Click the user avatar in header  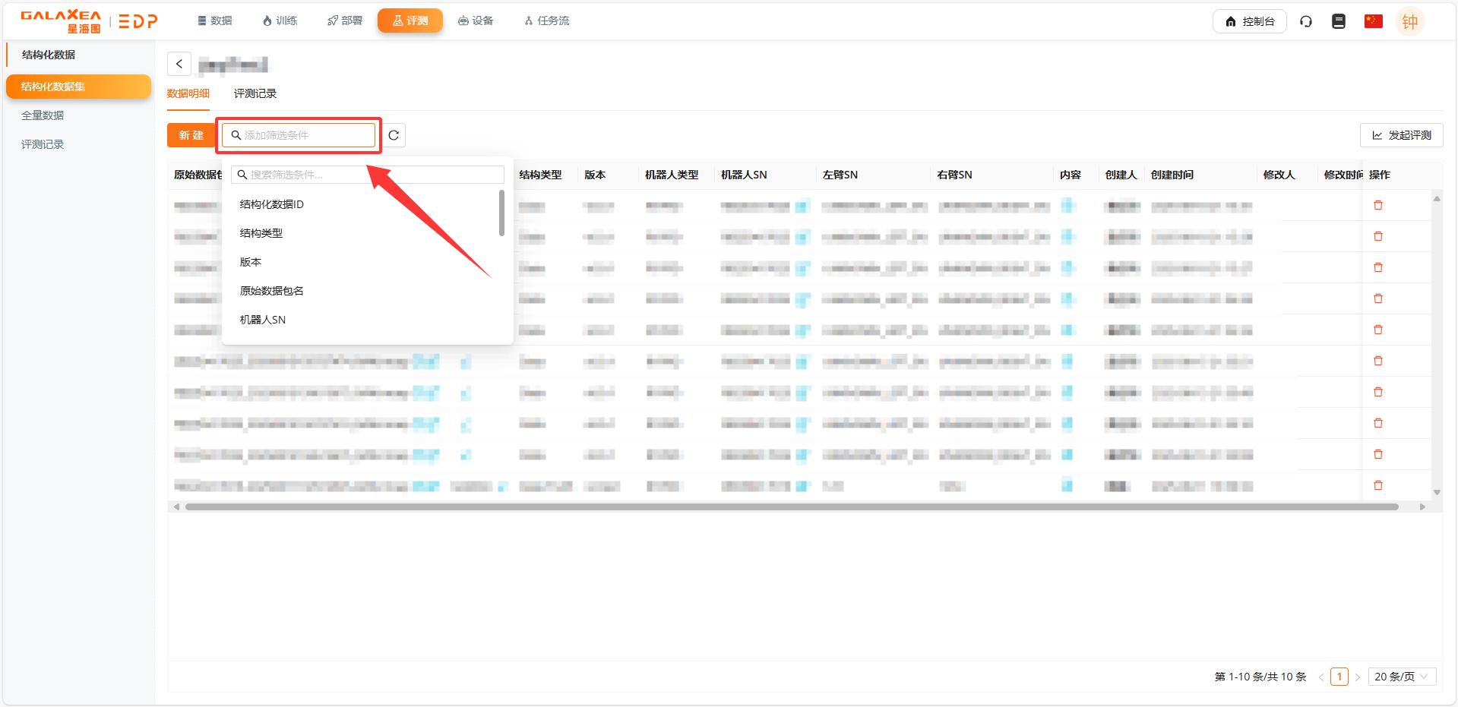pos(1409,21)
